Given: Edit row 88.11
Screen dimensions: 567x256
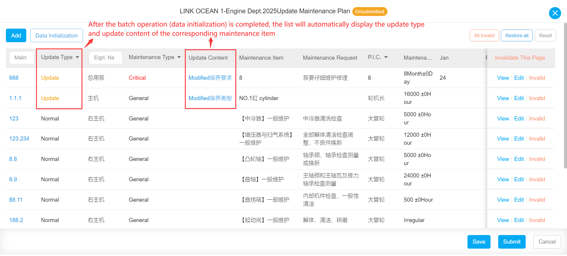Looking at the screenshot, I should [519, 200].
